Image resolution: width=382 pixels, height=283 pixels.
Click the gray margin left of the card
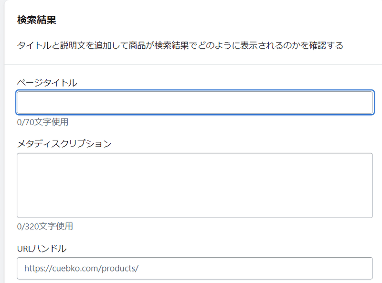2,143
